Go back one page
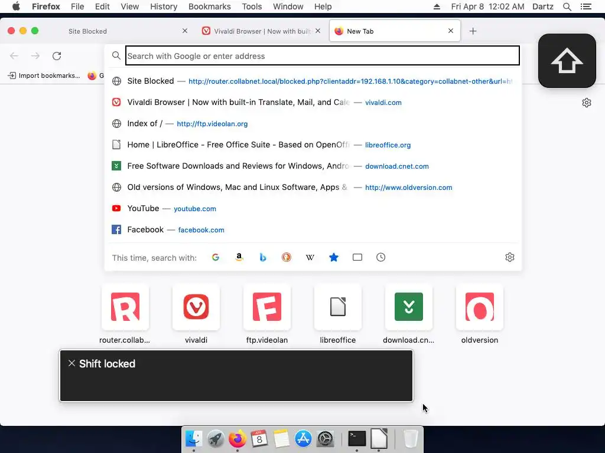The width and height of the screenshot is (605, 453). click(x=14, y=56)
